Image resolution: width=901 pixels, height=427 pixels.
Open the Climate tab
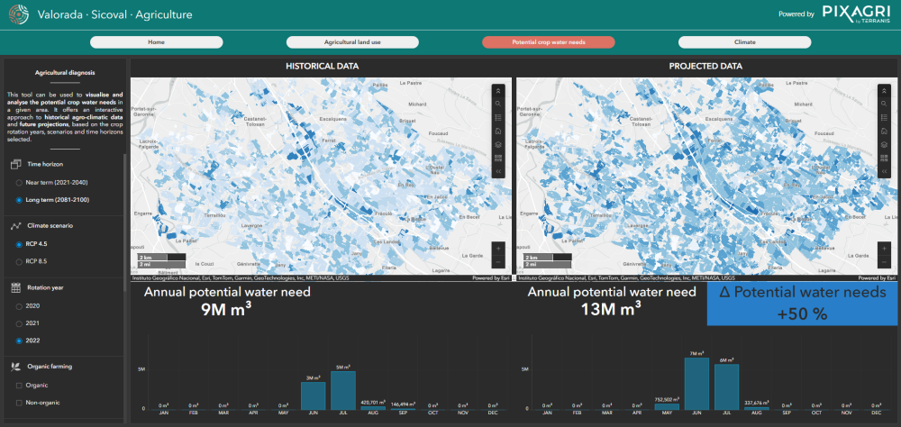744,42
